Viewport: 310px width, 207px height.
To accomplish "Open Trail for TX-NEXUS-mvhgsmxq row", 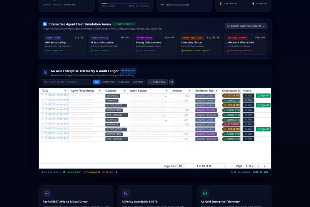I will pos(248,101).
